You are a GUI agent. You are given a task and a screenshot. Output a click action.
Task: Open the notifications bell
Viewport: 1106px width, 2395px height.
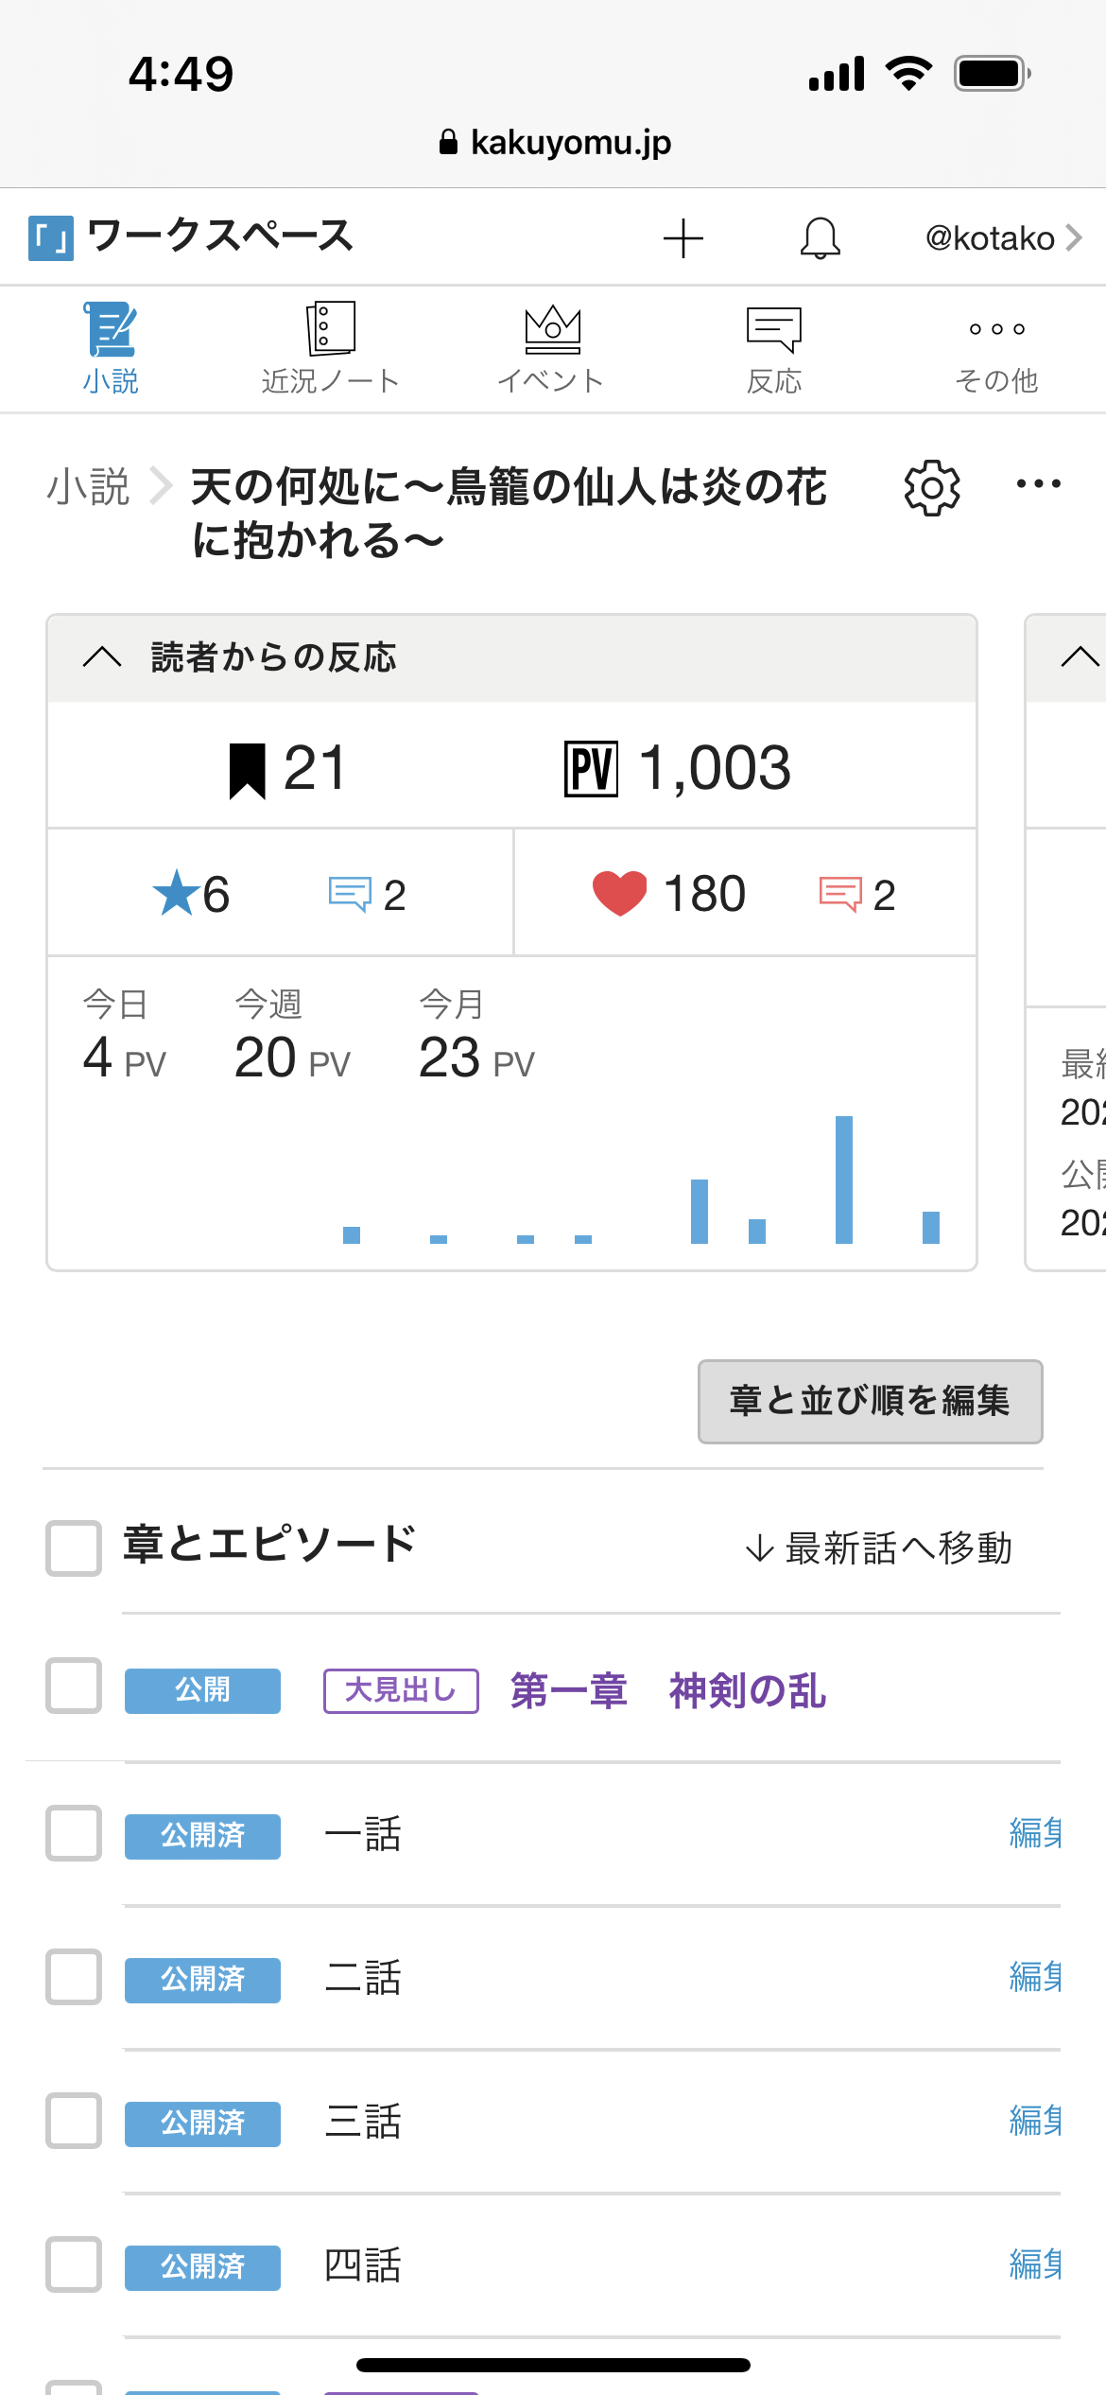pos(820,238)
